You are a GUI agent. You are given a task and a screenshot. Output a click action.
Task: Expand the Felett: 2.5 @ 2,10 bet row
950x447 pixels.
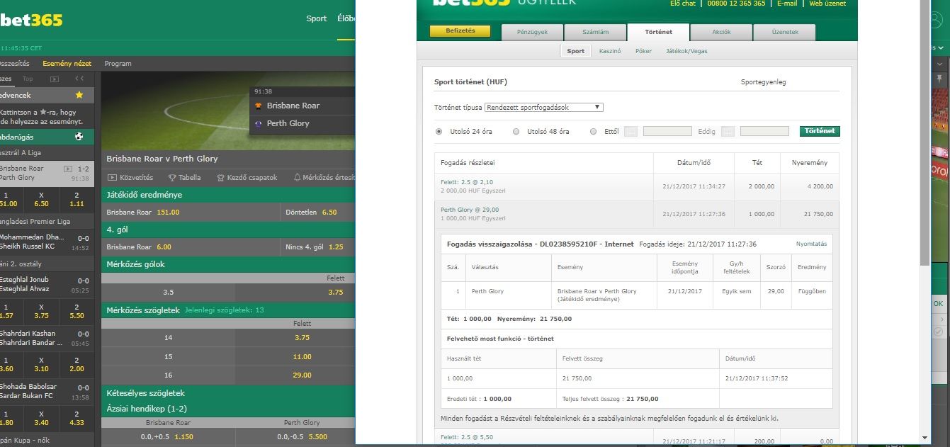(636, 187)
